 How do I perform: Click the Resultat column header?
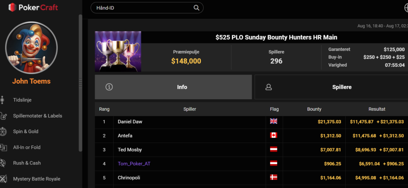pyautogui.click(x=377, y=109)
